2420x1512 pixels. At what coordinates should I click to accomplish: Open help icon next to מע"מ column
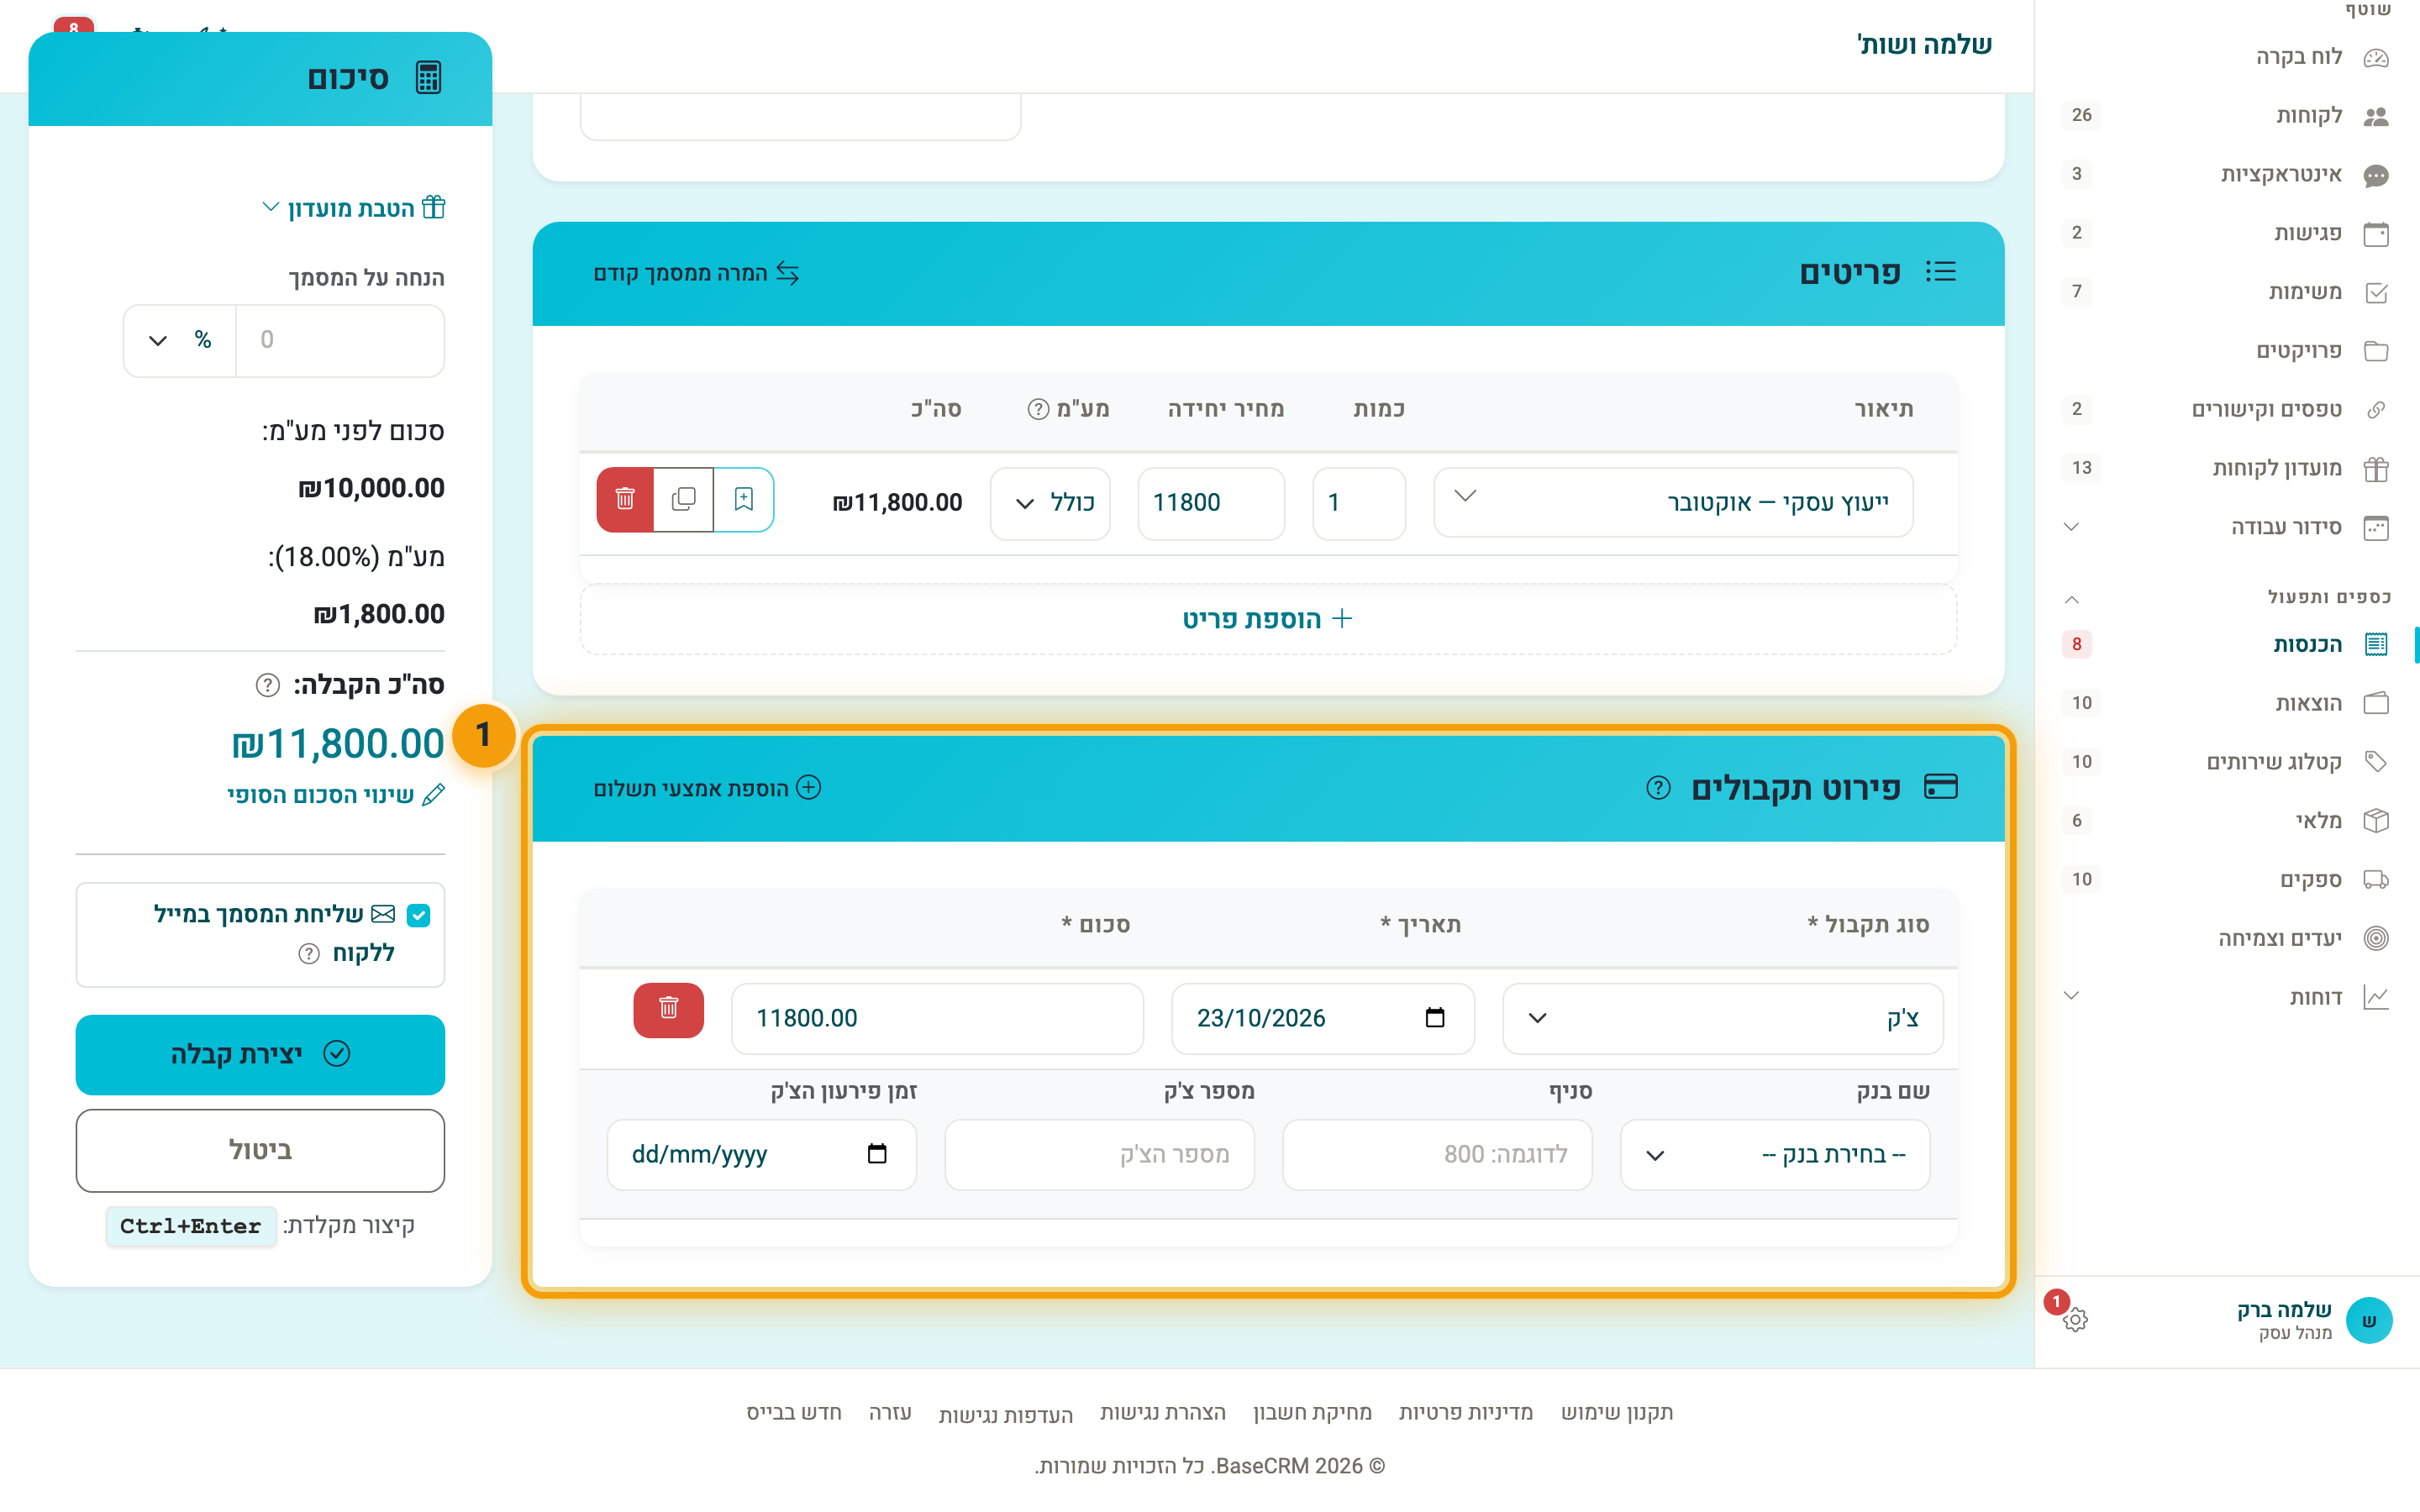coord(1039,409)
